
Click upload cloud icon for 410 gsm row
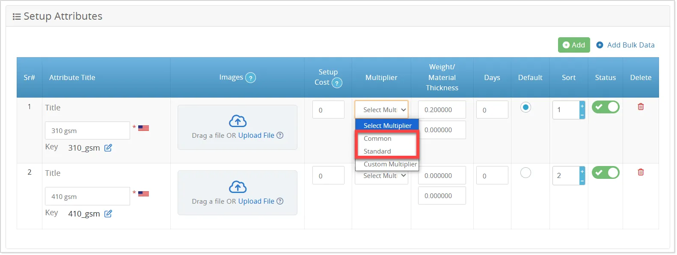click(x=238, y=187)
